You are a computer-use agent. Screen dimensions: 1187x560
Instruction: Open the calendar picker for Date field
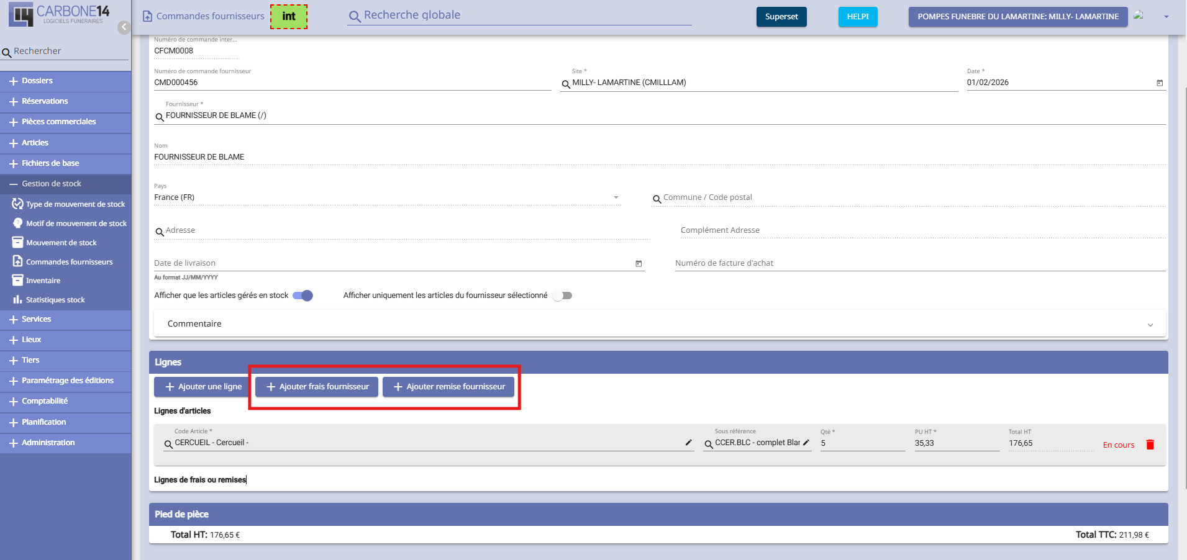[1159, 83]
